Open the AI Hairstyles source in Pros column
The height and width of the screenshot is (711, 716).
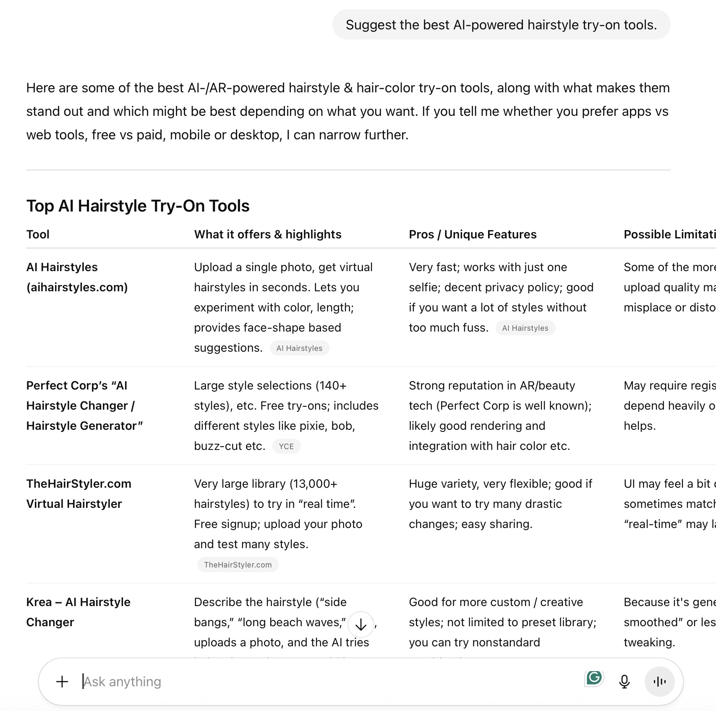(x=525, y=328)
